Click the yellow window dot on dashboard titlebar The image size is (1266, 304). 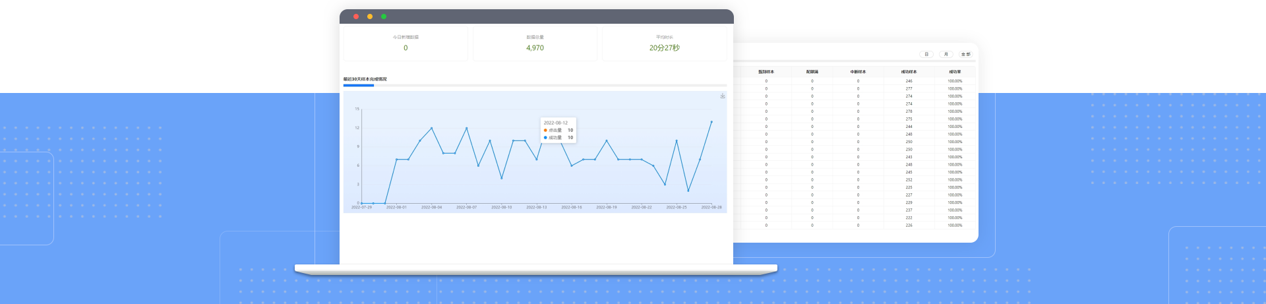click(x=370, y=16)
